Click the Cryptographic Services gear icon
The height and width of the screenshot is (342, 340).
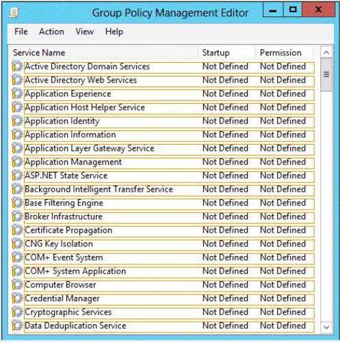pos(17,312)
